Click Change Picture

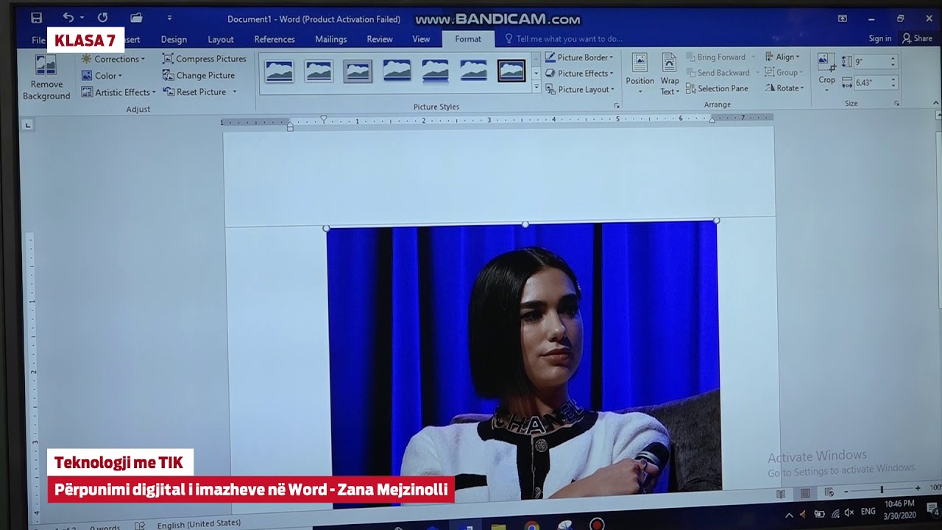coord(199,75)
